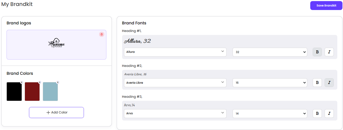Open Heading #1 font size 32 dropdown

coord(270,52)
